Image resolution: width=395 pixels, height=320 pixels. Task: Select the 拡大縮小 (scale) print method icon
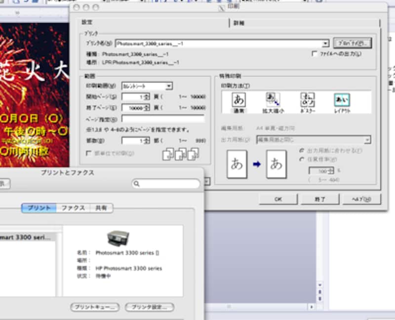(x=273, y=102)
